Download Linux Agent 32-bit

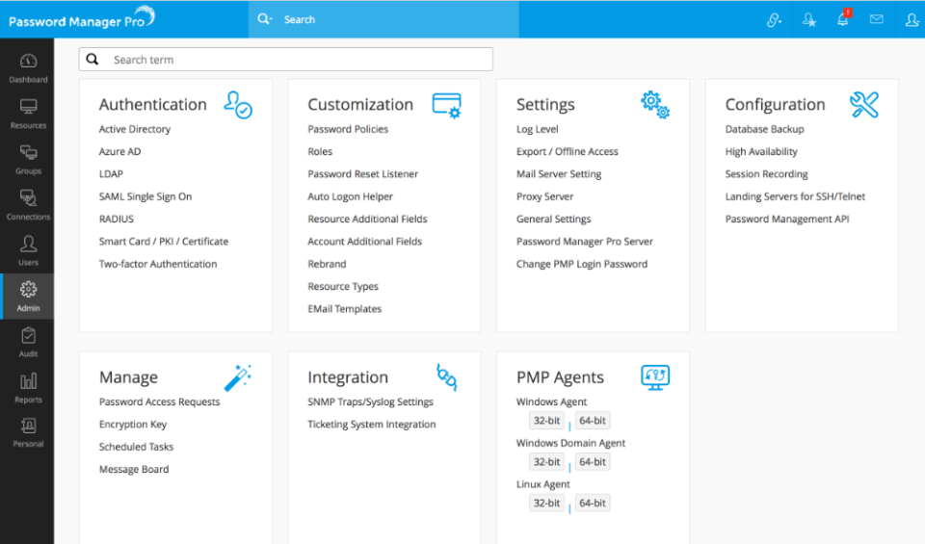tap(546, 504)
